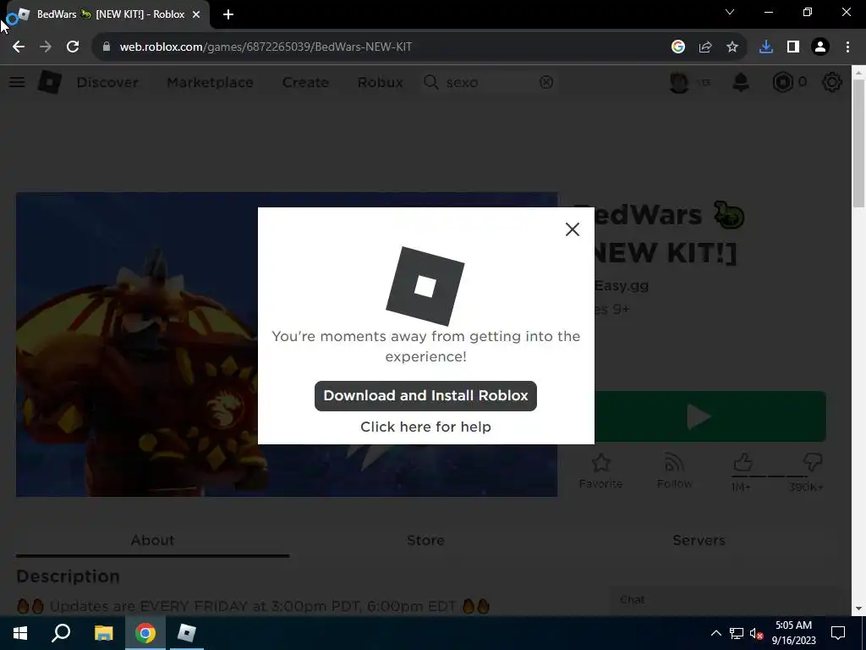
Task: Click the Google icon in the address bar
Action: coord(678,47)
